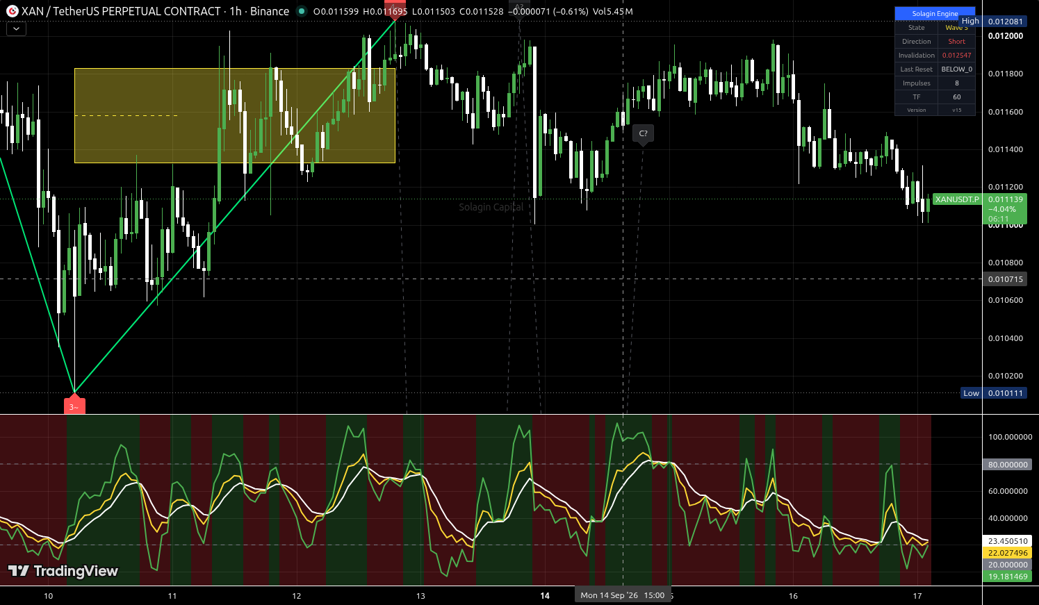
Task: Click the yellow shaded zone rectangle
Action: (x=235, y=115)
